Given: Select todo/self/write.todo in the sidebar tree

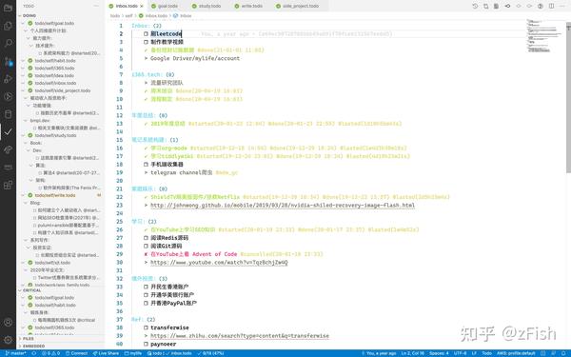Looking at the screenshot, I should click(55, 195).
